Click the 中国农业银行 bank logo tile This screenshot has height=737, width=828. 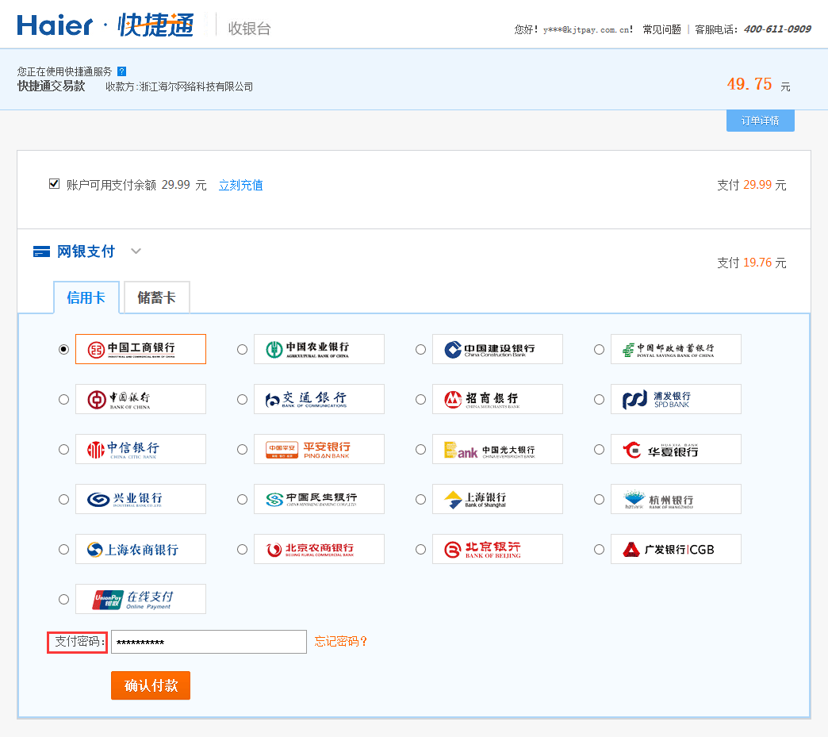click(319, 349)
